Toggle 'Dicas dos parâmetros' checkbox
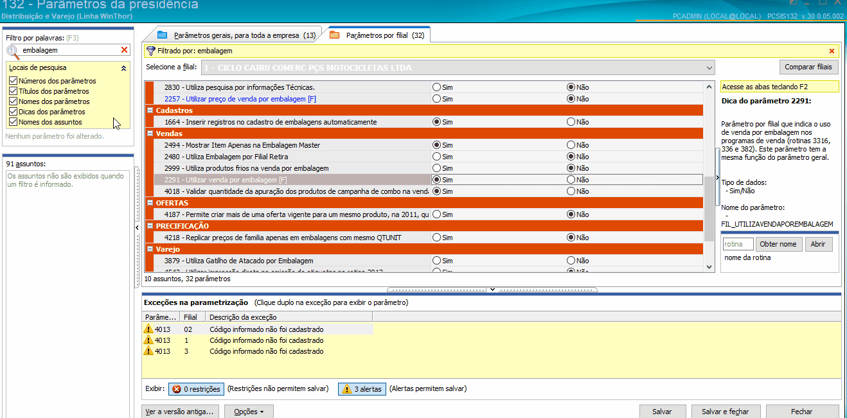This screenshot has height=418, width=847. coord(13,112)
